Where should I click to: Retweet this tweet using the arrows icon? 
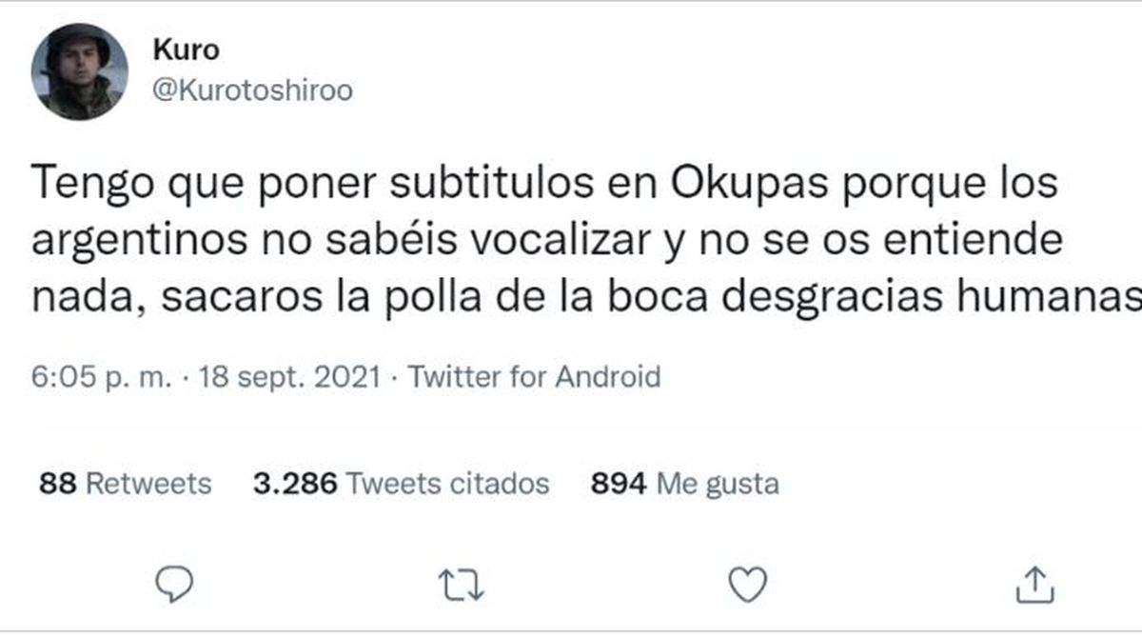(462, 583)
